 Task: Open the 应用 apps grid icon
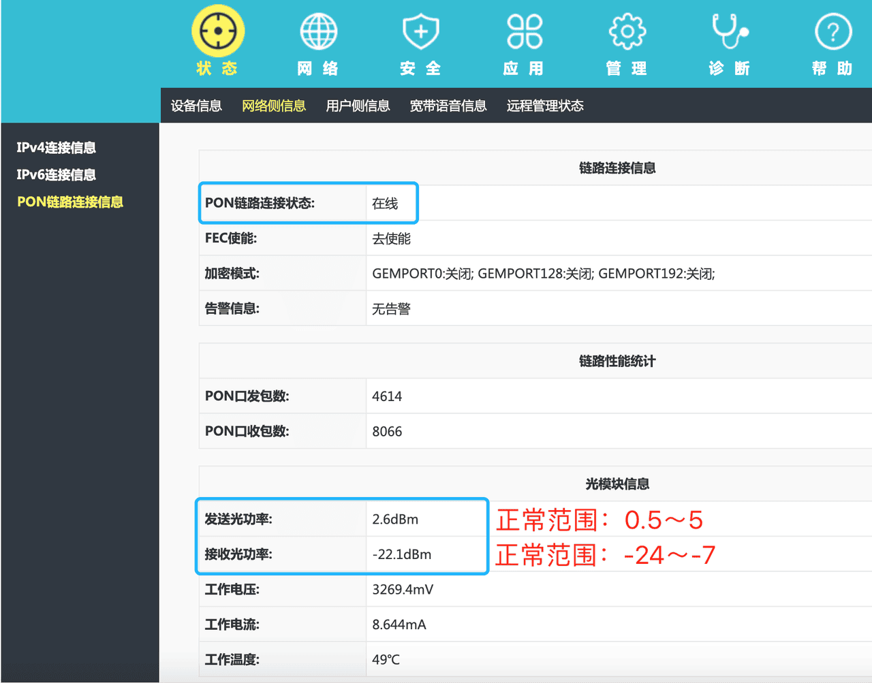coord(524,31)
